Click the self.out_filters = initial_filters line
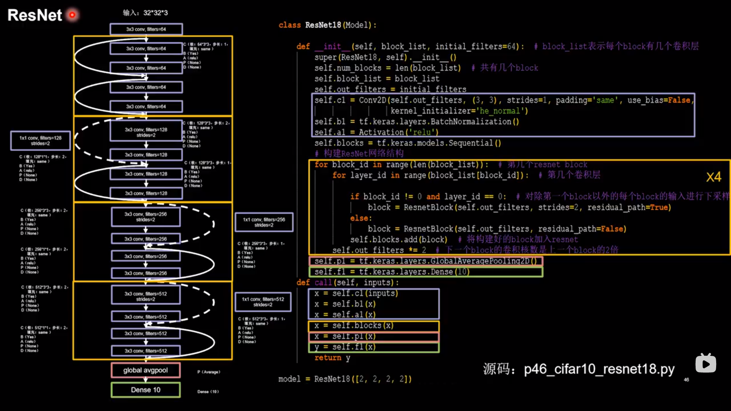Image resolution: width=731 pixels, height=411 pixels. (x=390, y=89)
